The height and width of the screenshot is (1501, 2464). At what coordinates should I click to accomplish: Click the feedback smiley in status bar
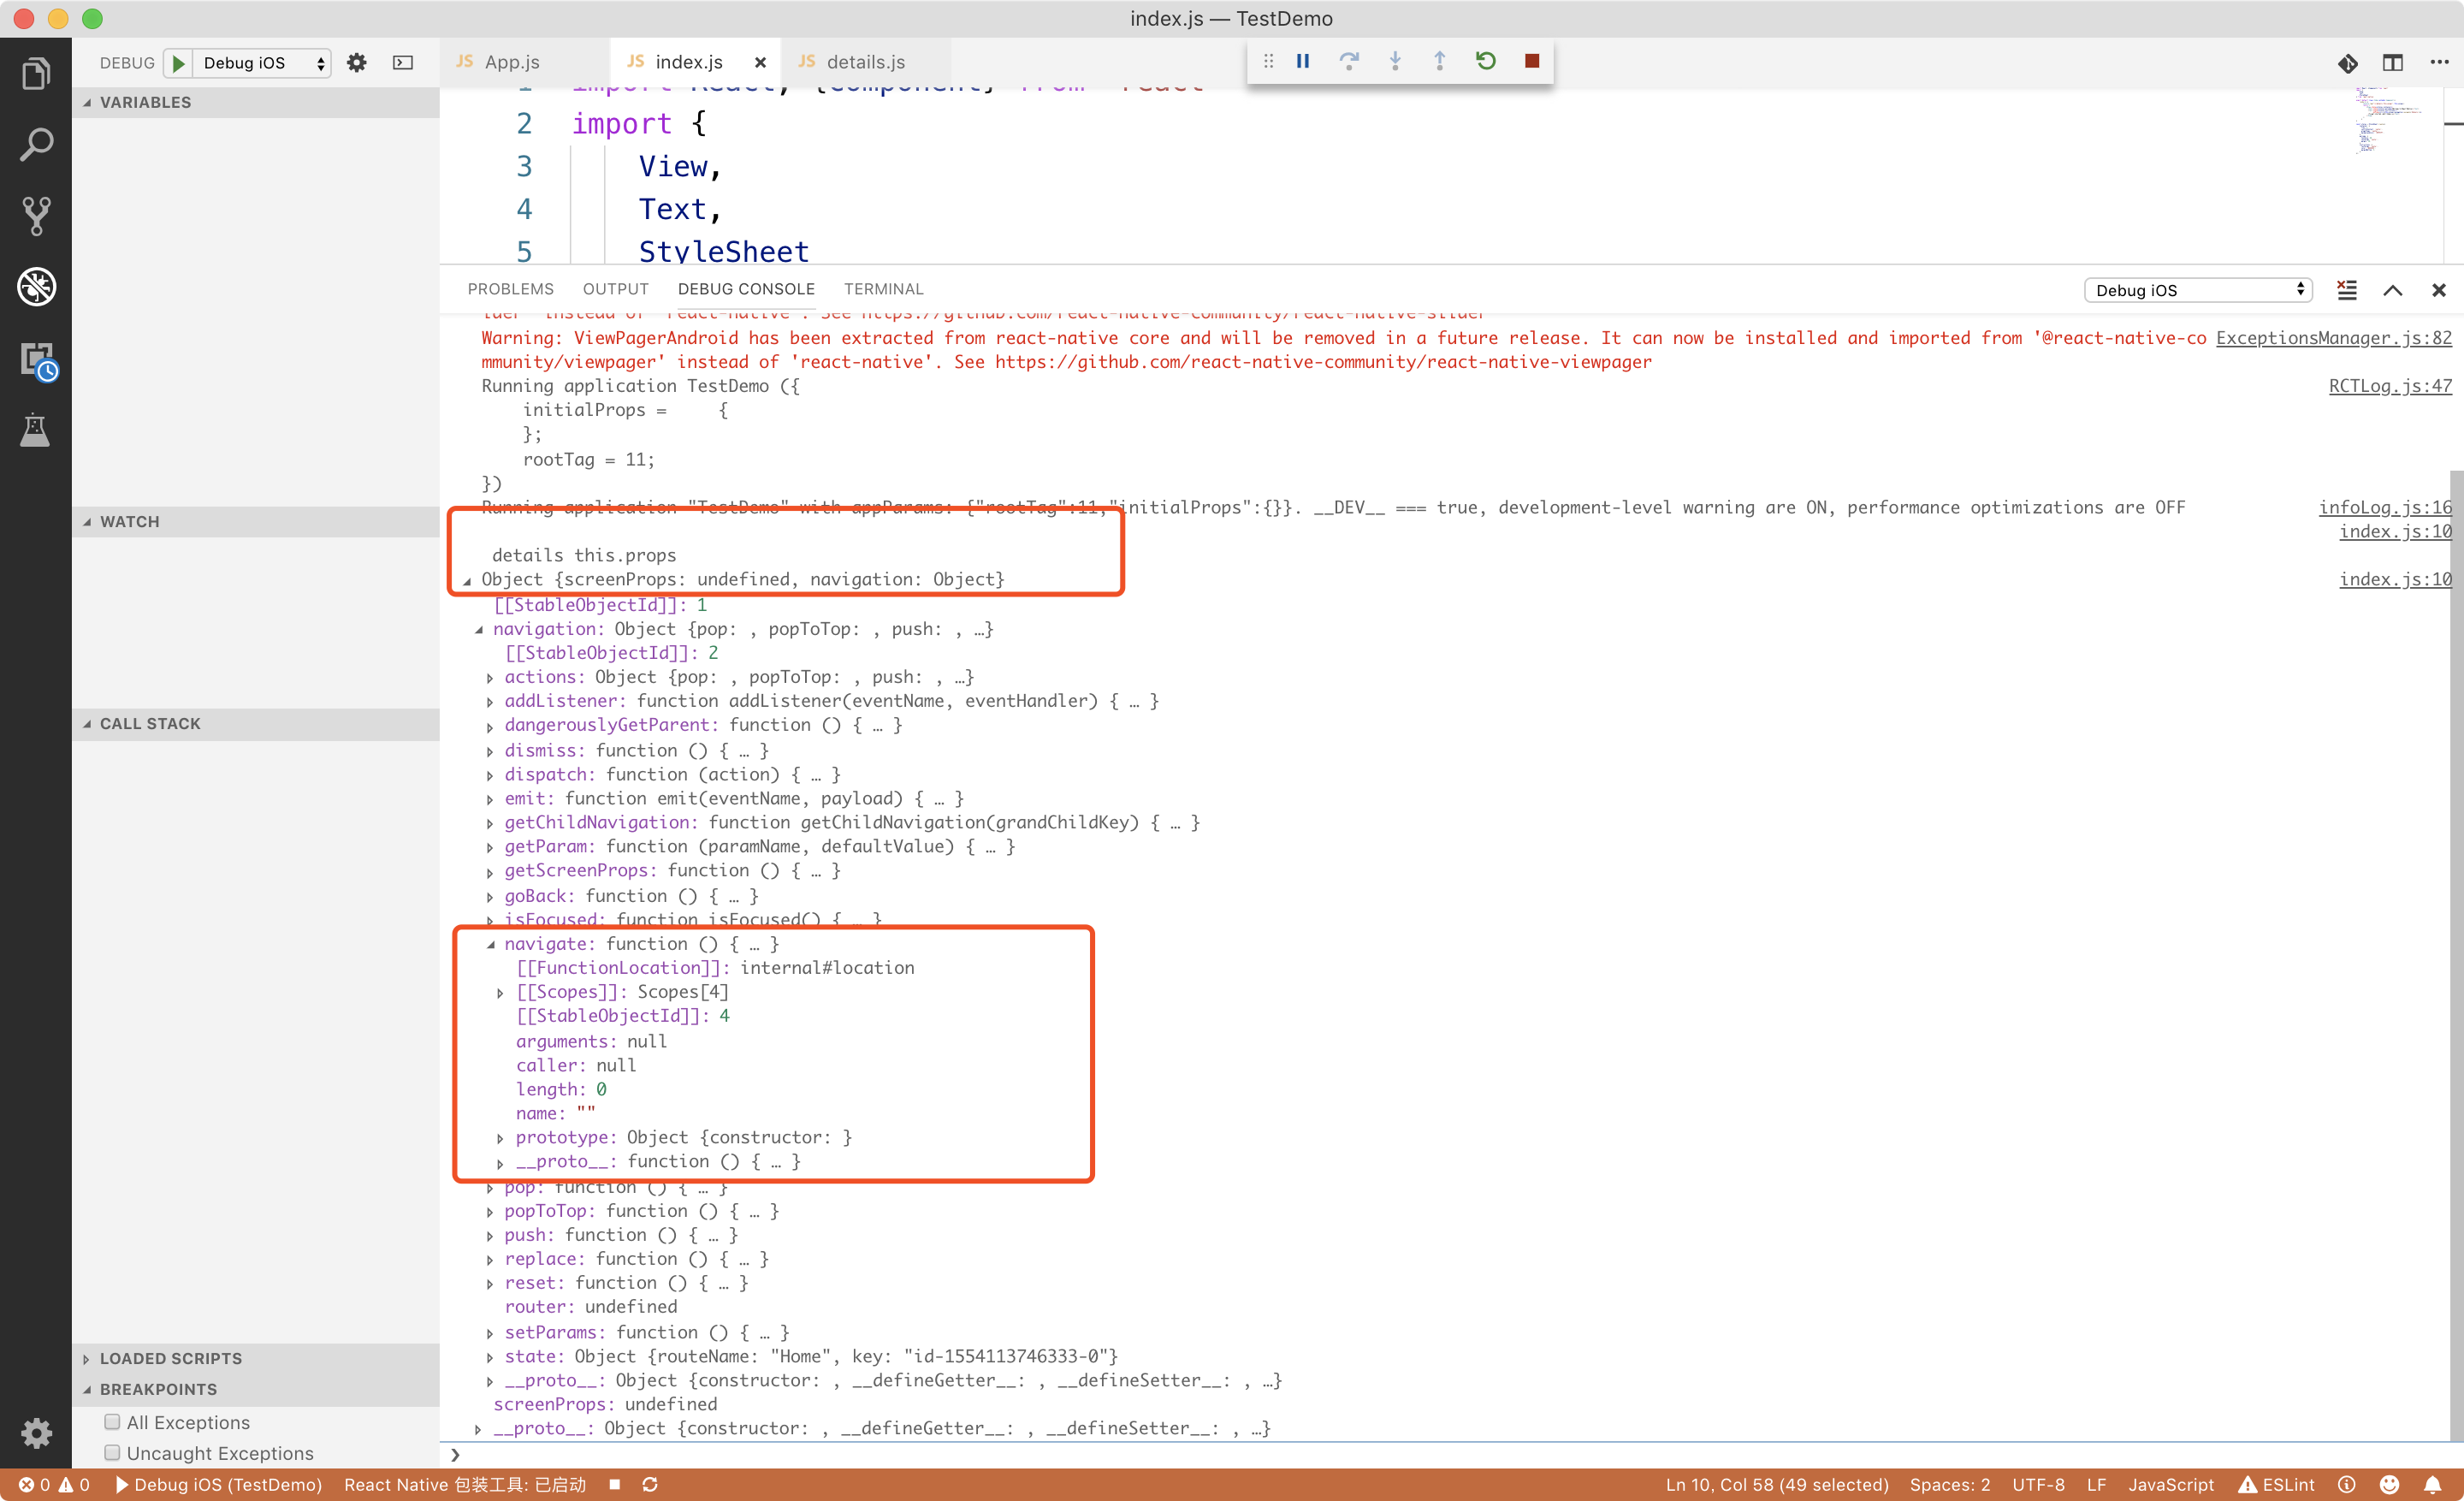[2389, 1485]
